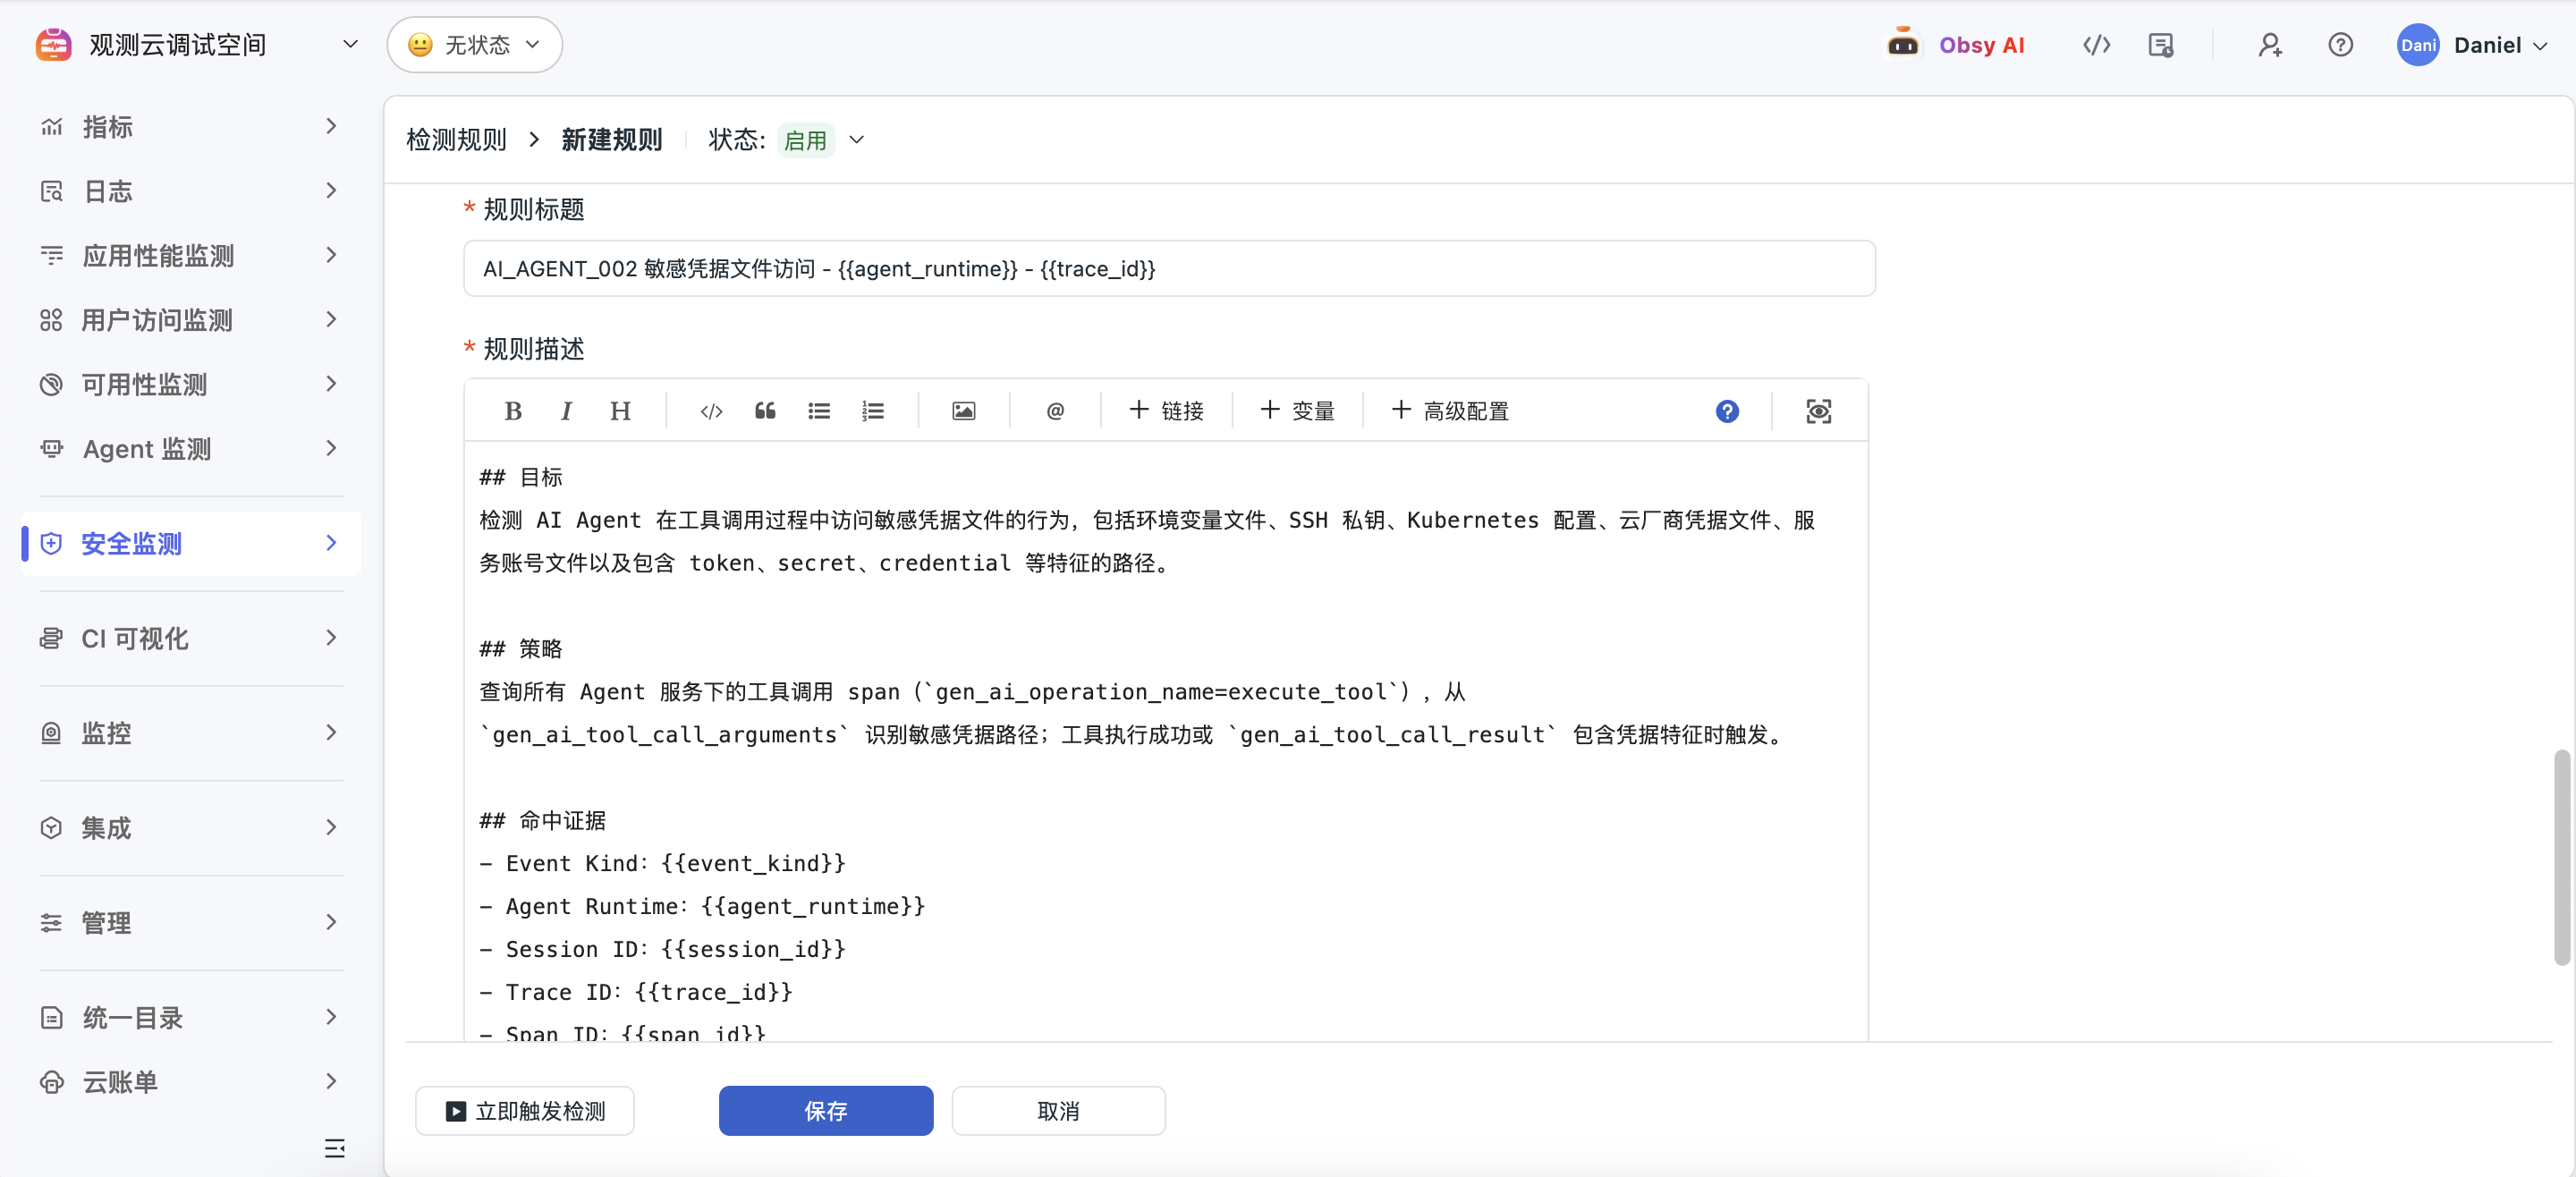Click the + 链接 add link button
The height and width of the screenshot is (1177, 2576).
pyautogui.click(x=1166, y=411)
